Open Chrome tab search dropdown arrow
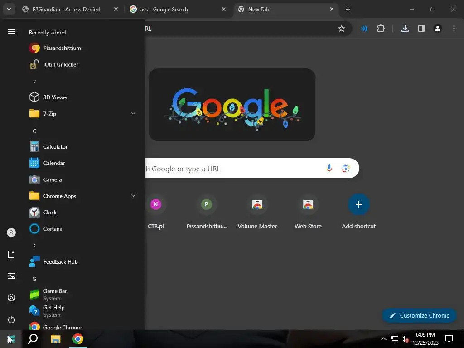Viewport: 464px width, 348px height. pos(9,9)
